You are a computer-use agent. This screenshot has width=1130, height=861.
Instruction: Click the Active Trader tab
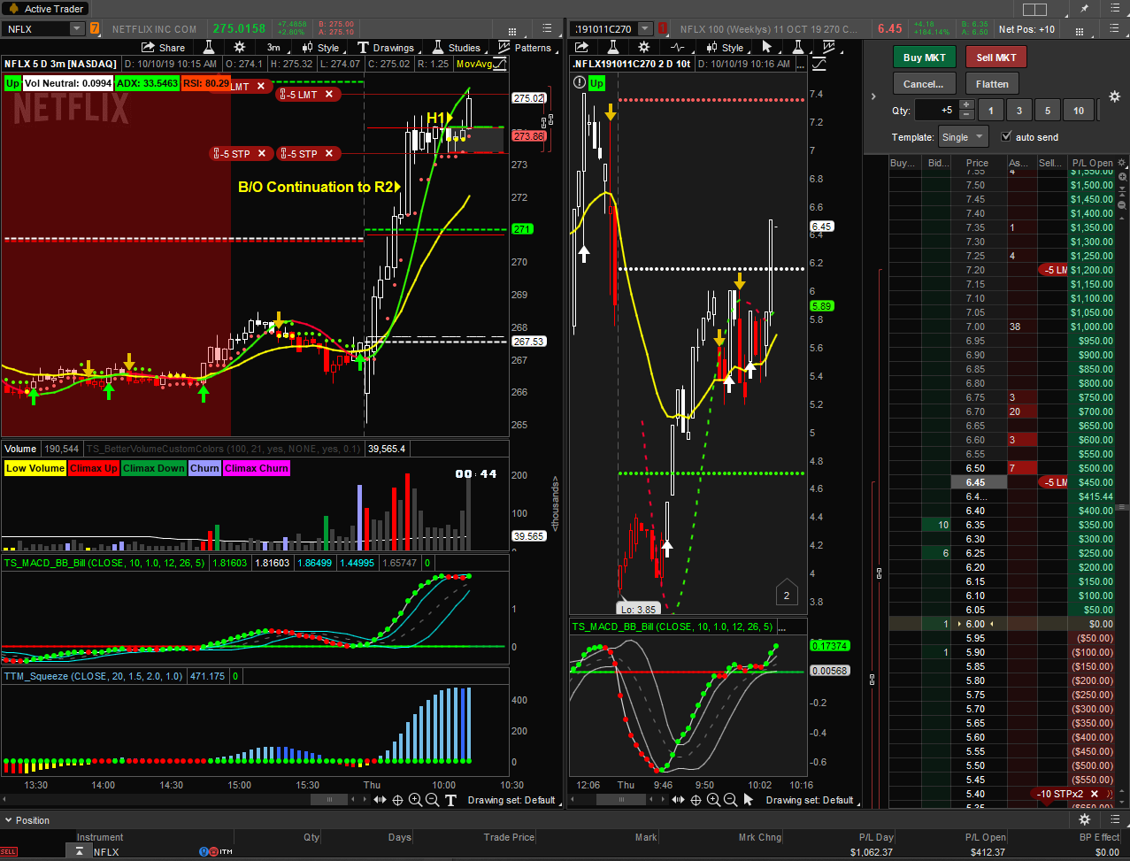tap(47, 9)
